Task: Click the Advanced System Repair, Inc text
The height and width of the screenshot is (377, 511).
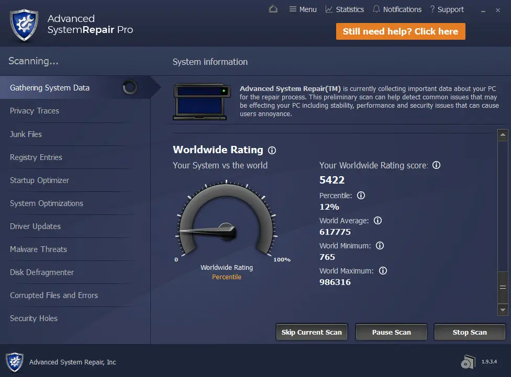Action: pyautogui.click(x=73, y=362)
